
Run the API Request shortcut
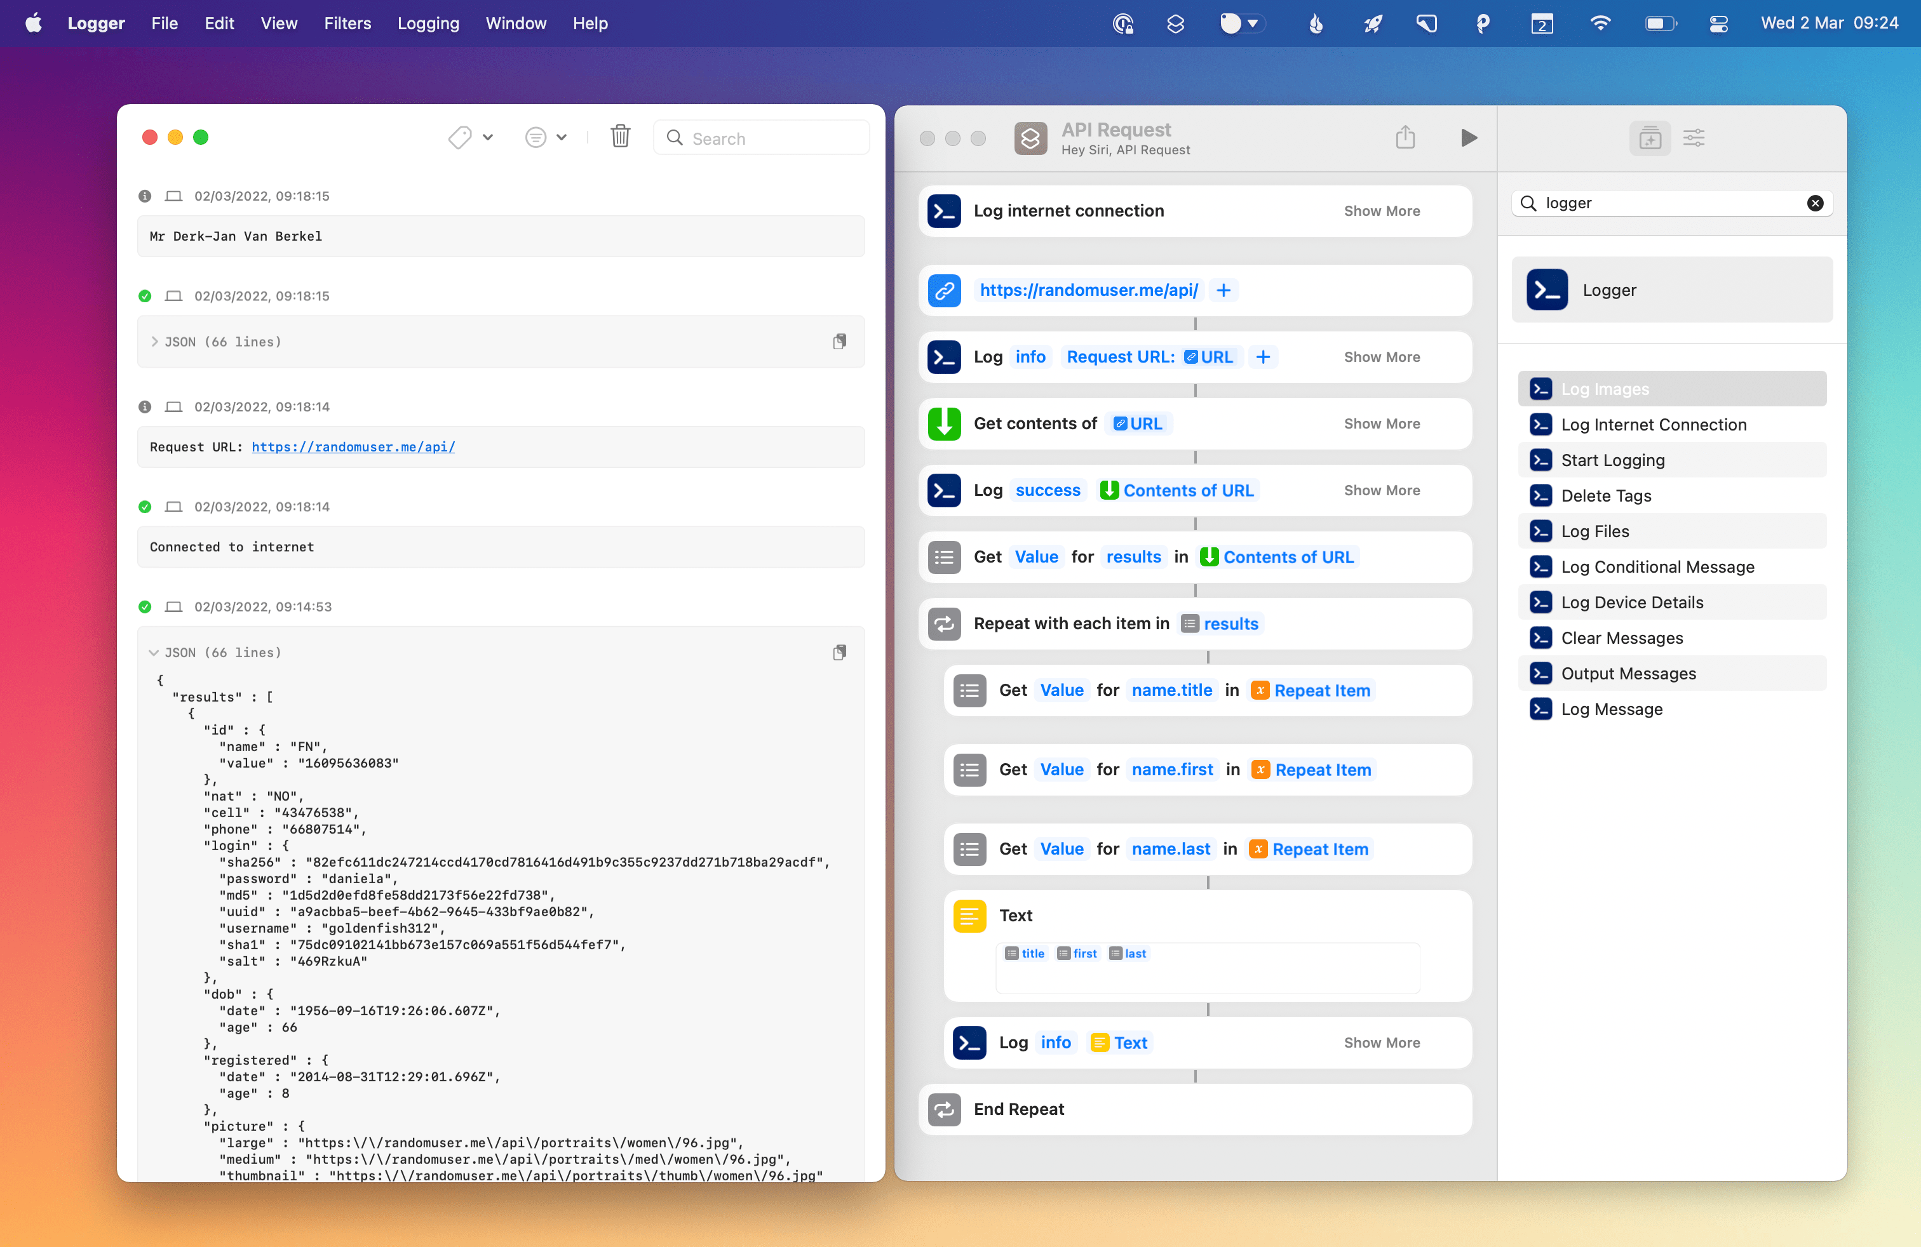point(1468,138)
